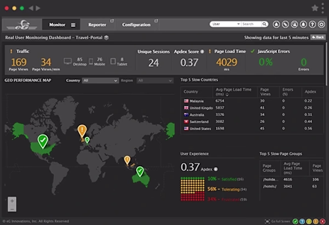Switch to the Reporter tab
Image resolution: width=329 pixels, height=225 pixels.
(97, 25)
